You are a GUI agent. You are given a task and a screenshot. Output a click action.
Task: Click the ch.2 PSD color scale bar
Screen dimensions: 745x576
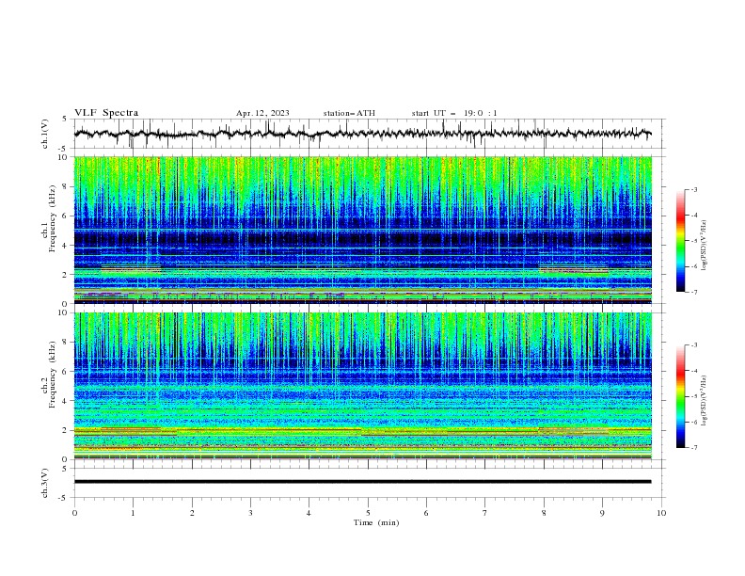click(681, 396)
